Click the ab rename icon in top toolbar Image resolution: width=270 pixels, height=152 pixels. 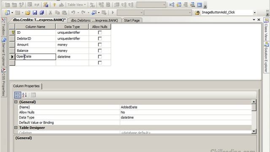(x=61, y=5)
